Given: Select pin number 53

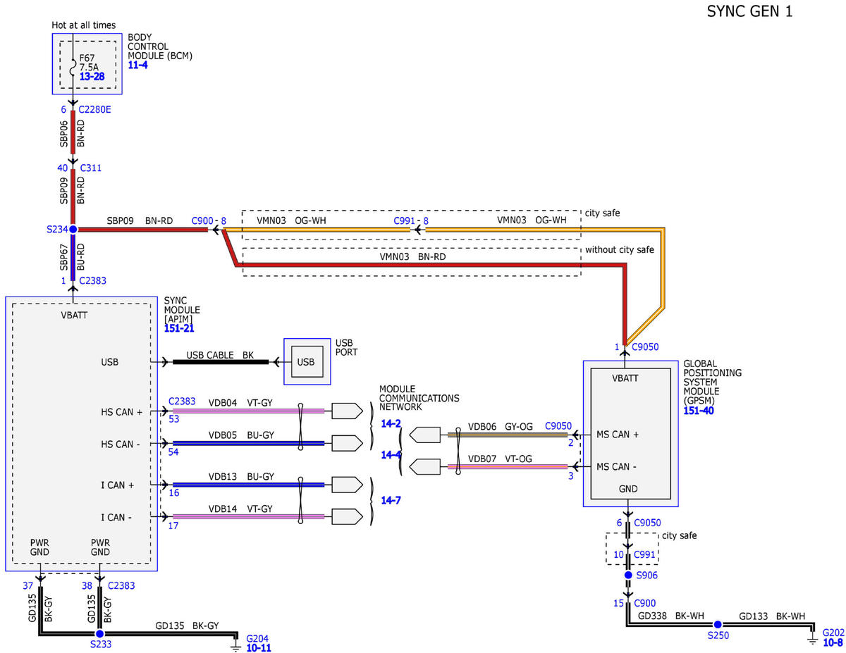Looking at the screenshot, I should (x=173, y=419).
